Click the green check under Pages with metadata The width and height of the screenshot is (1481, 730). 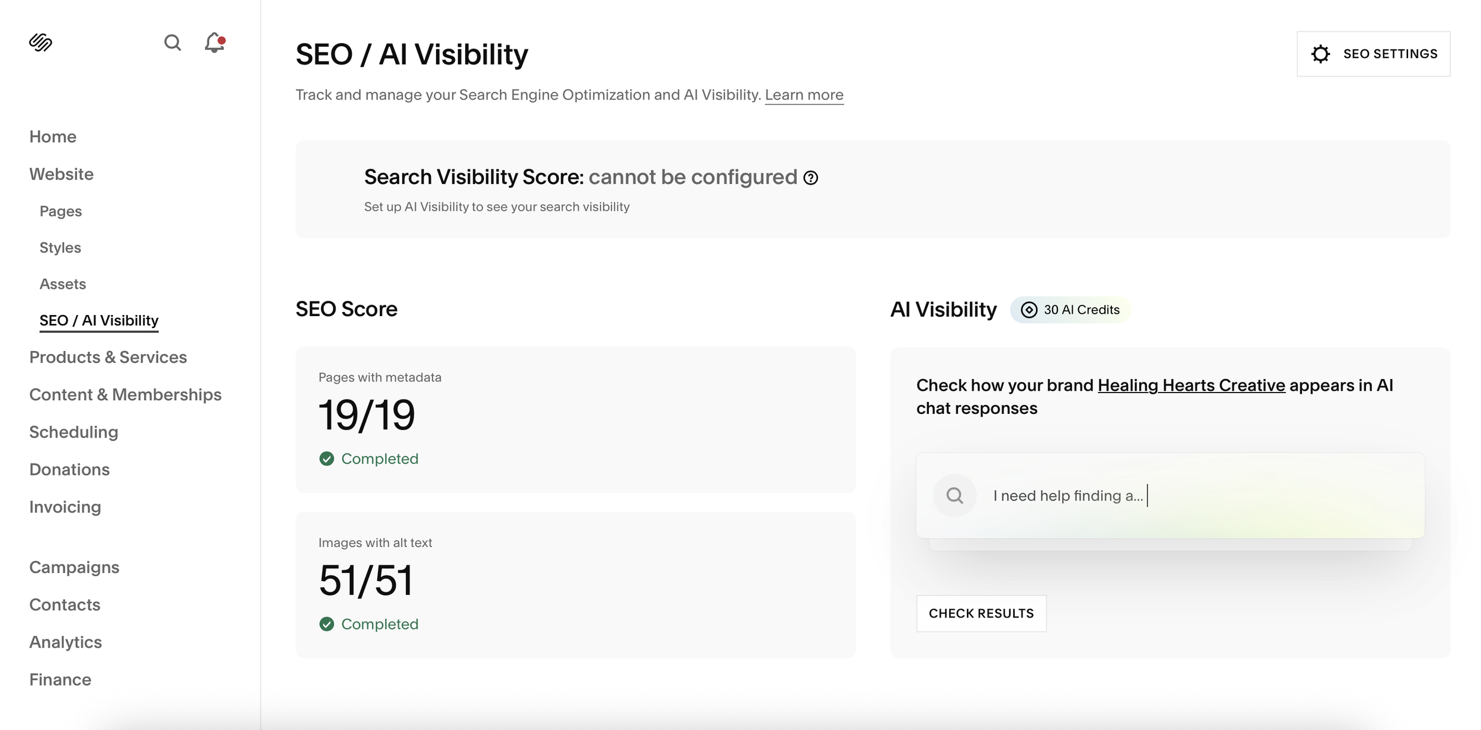(326, 459)
